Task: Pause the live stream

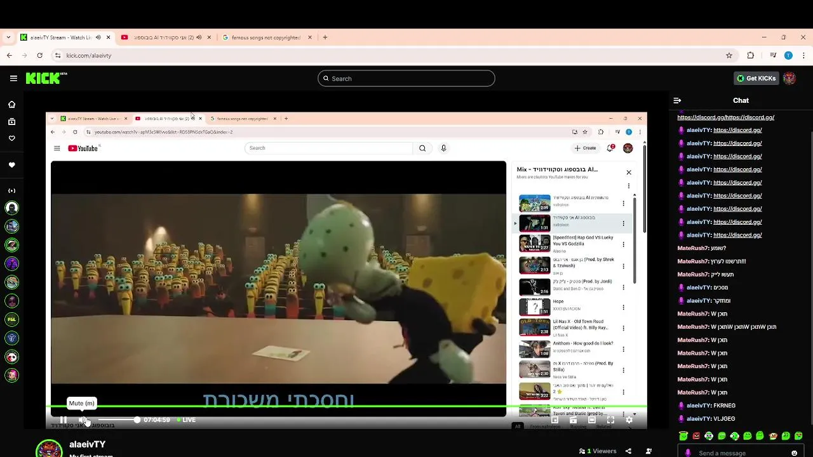Action: click(x=63, y=420)
